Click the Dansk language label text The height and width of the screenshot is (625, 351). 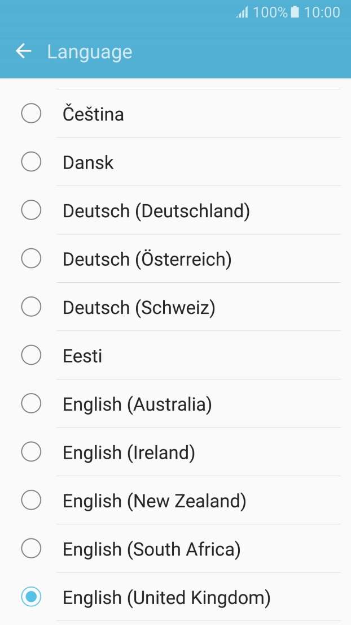pos(88,161)
